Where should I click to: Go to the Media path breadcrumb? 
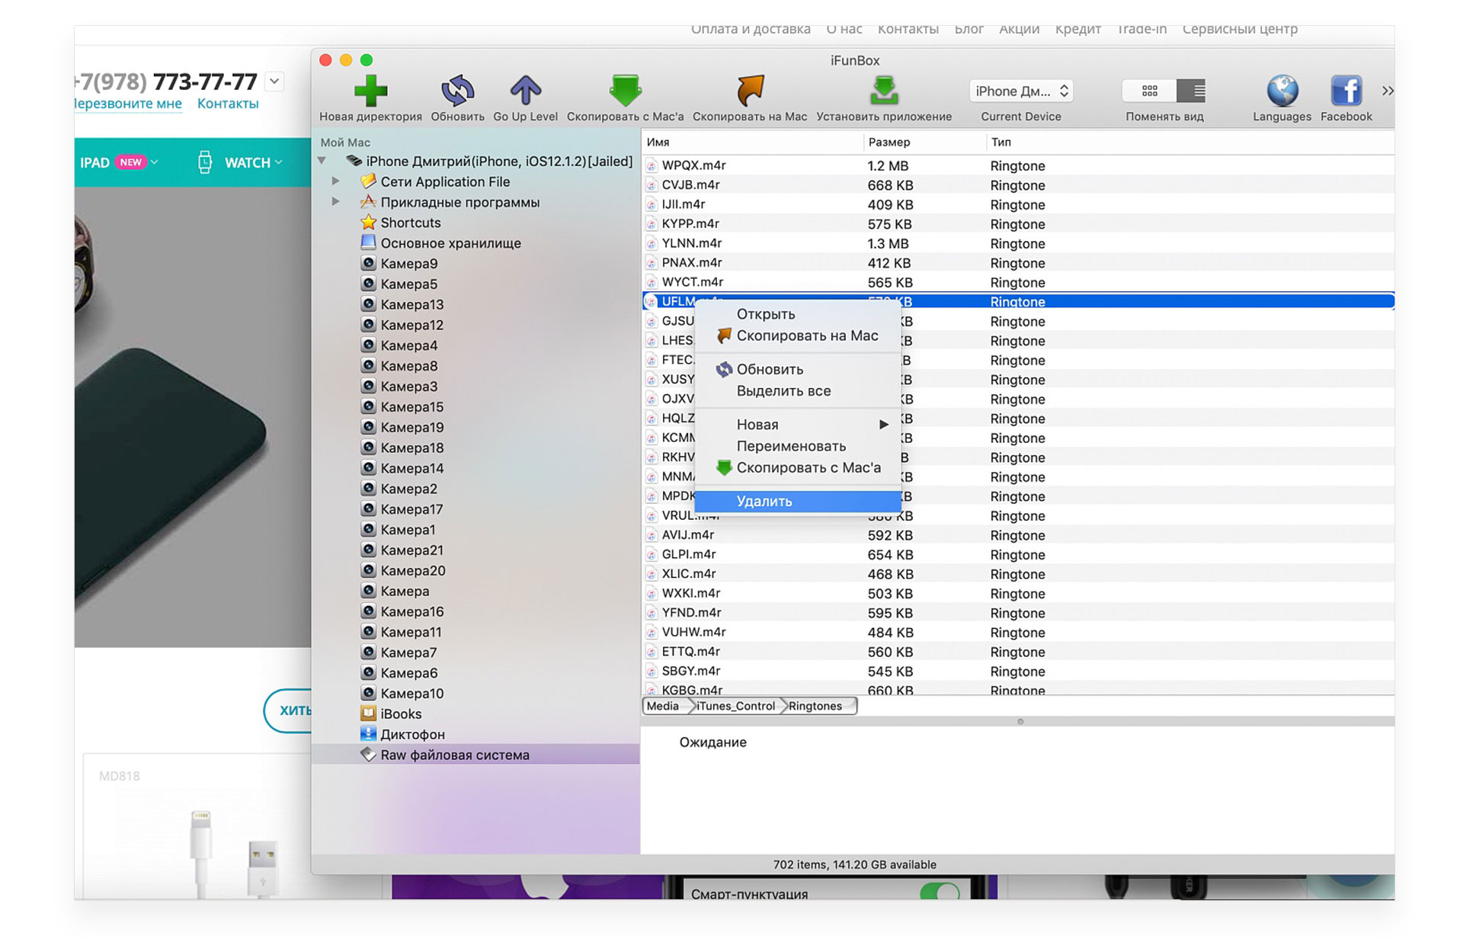(663, 706)
